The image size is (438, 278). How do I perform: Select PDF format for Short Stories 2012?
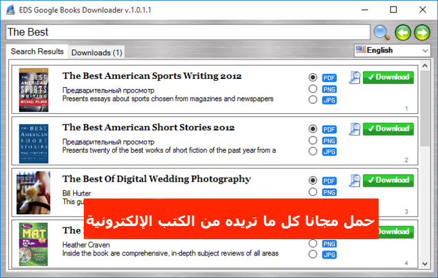click(x=313, y=129)
